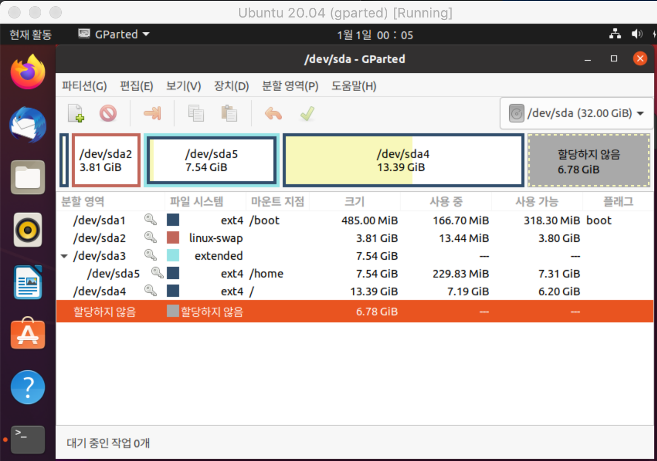Click the linux-swap red color swatch

point(173,238)
